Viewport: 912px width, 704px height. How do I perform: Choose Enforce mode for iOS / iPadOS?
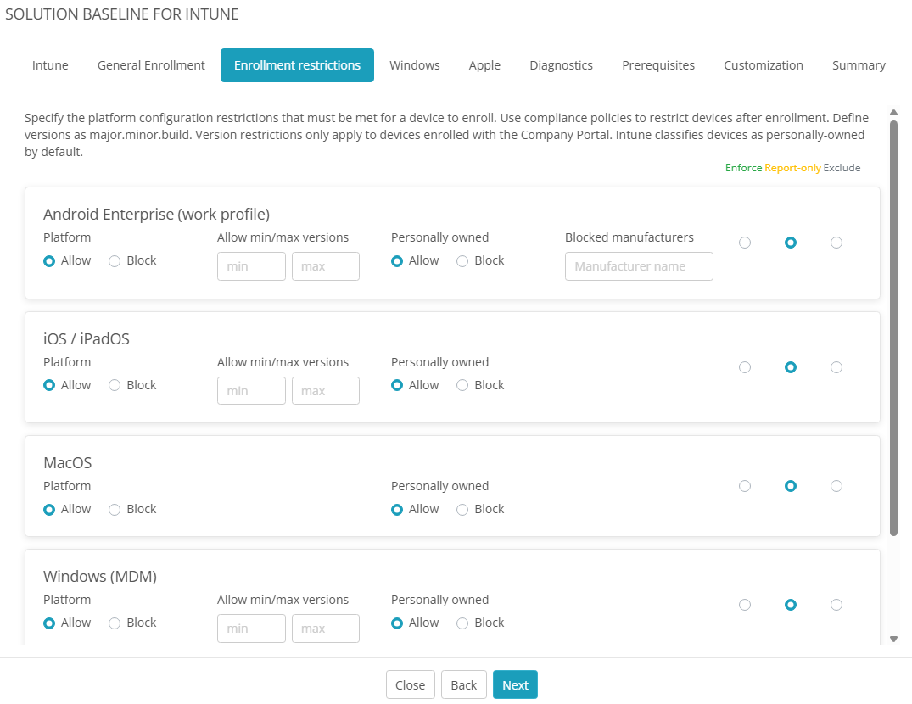pos(745,366)
